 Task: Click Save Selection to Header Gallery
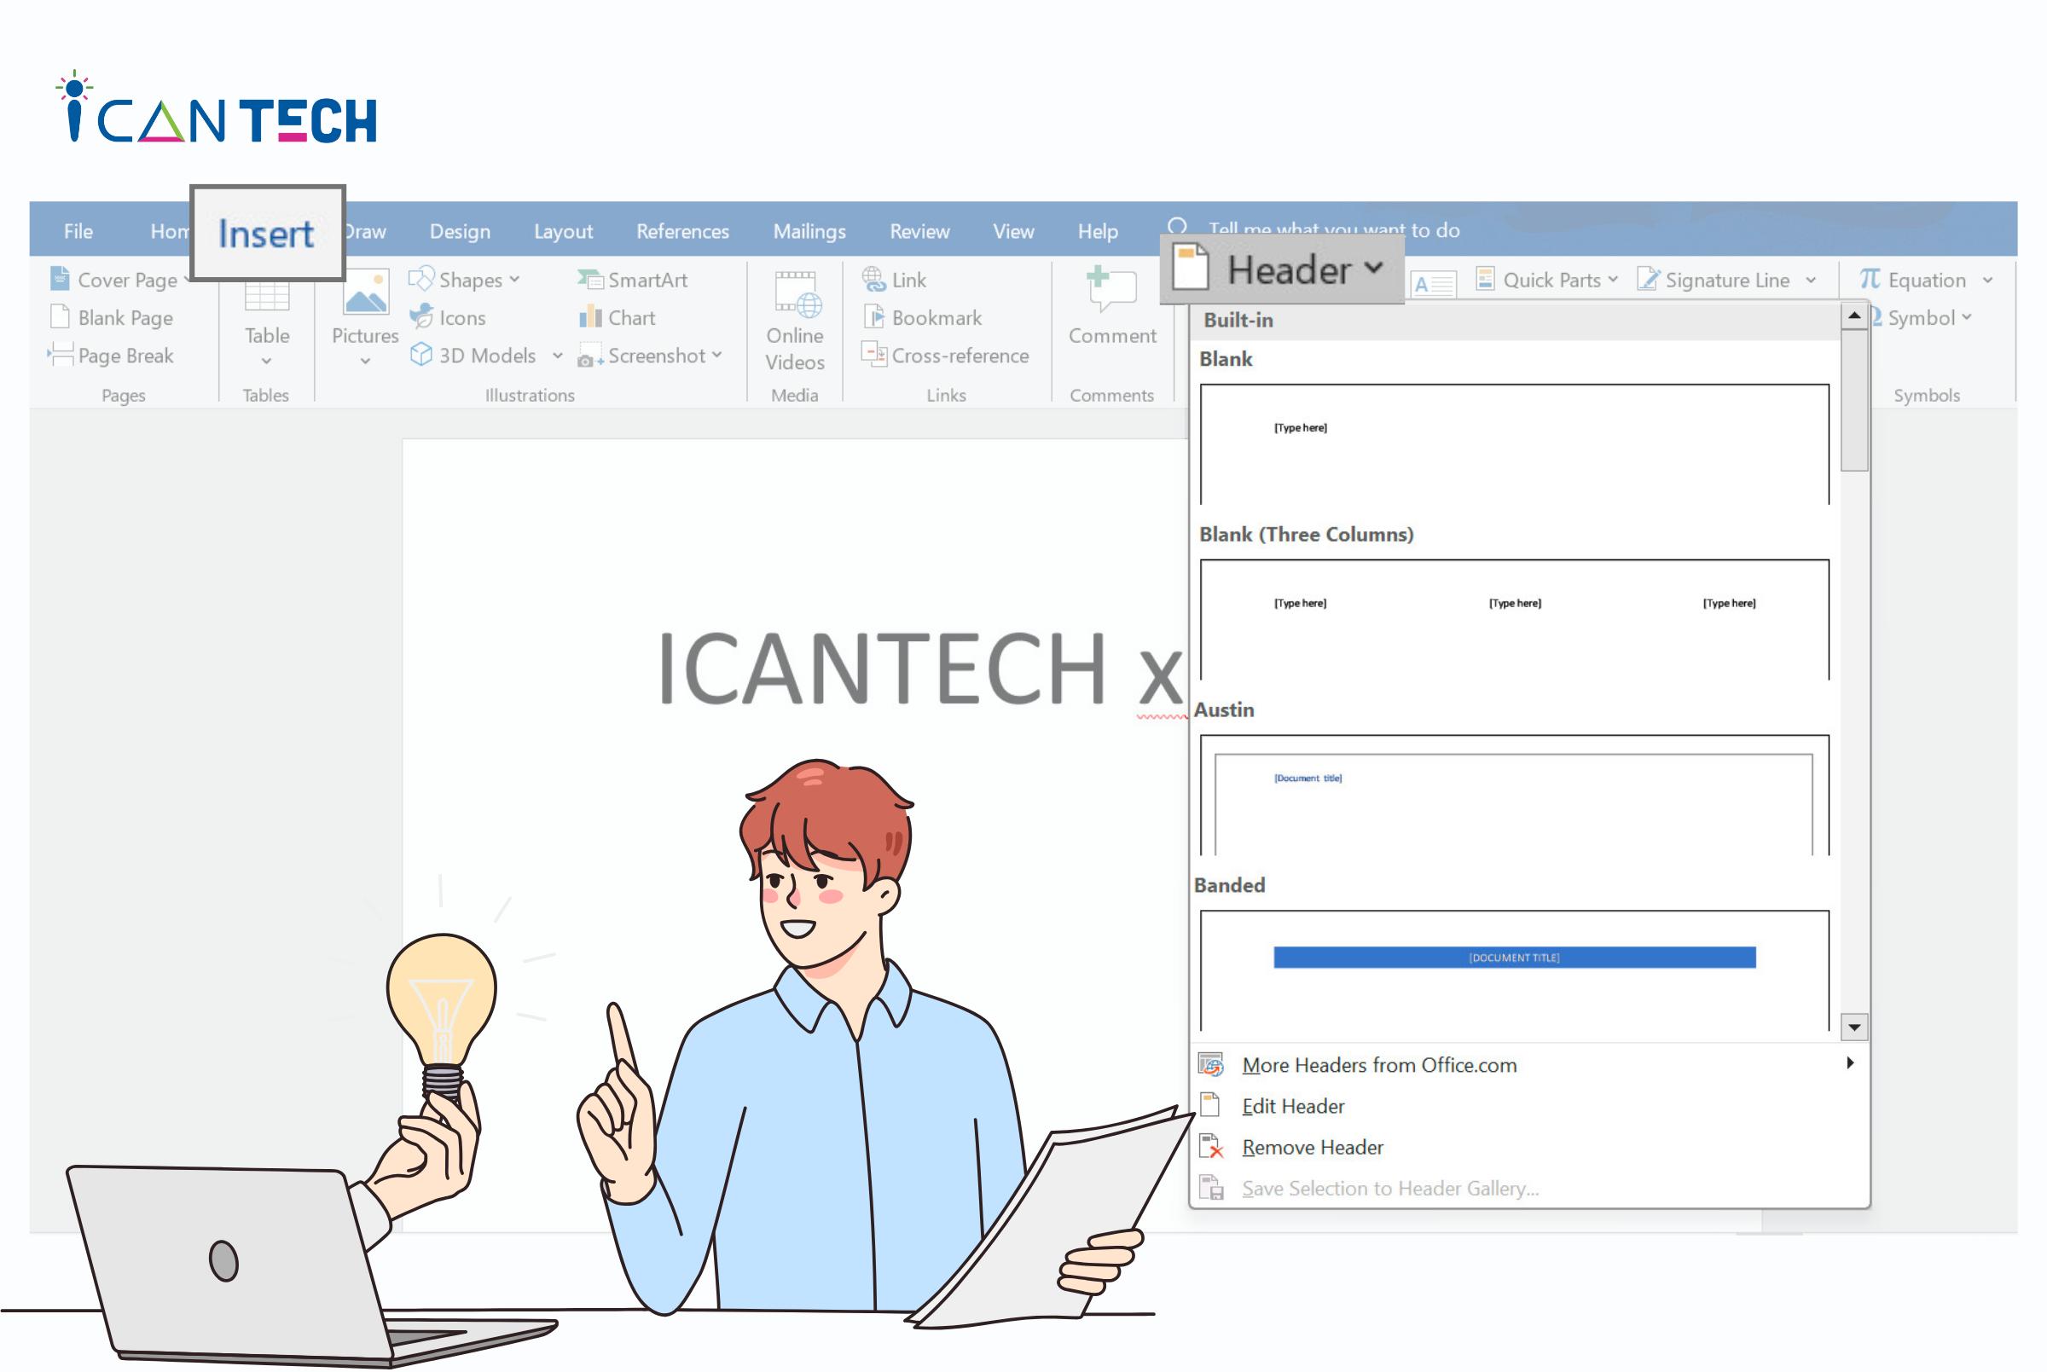click(1528, 1187)
